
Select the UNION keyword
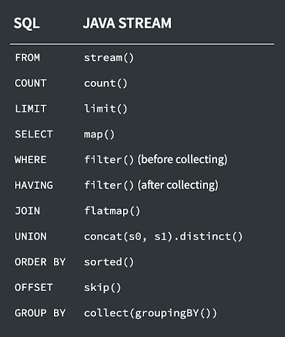tap(30, 236)
